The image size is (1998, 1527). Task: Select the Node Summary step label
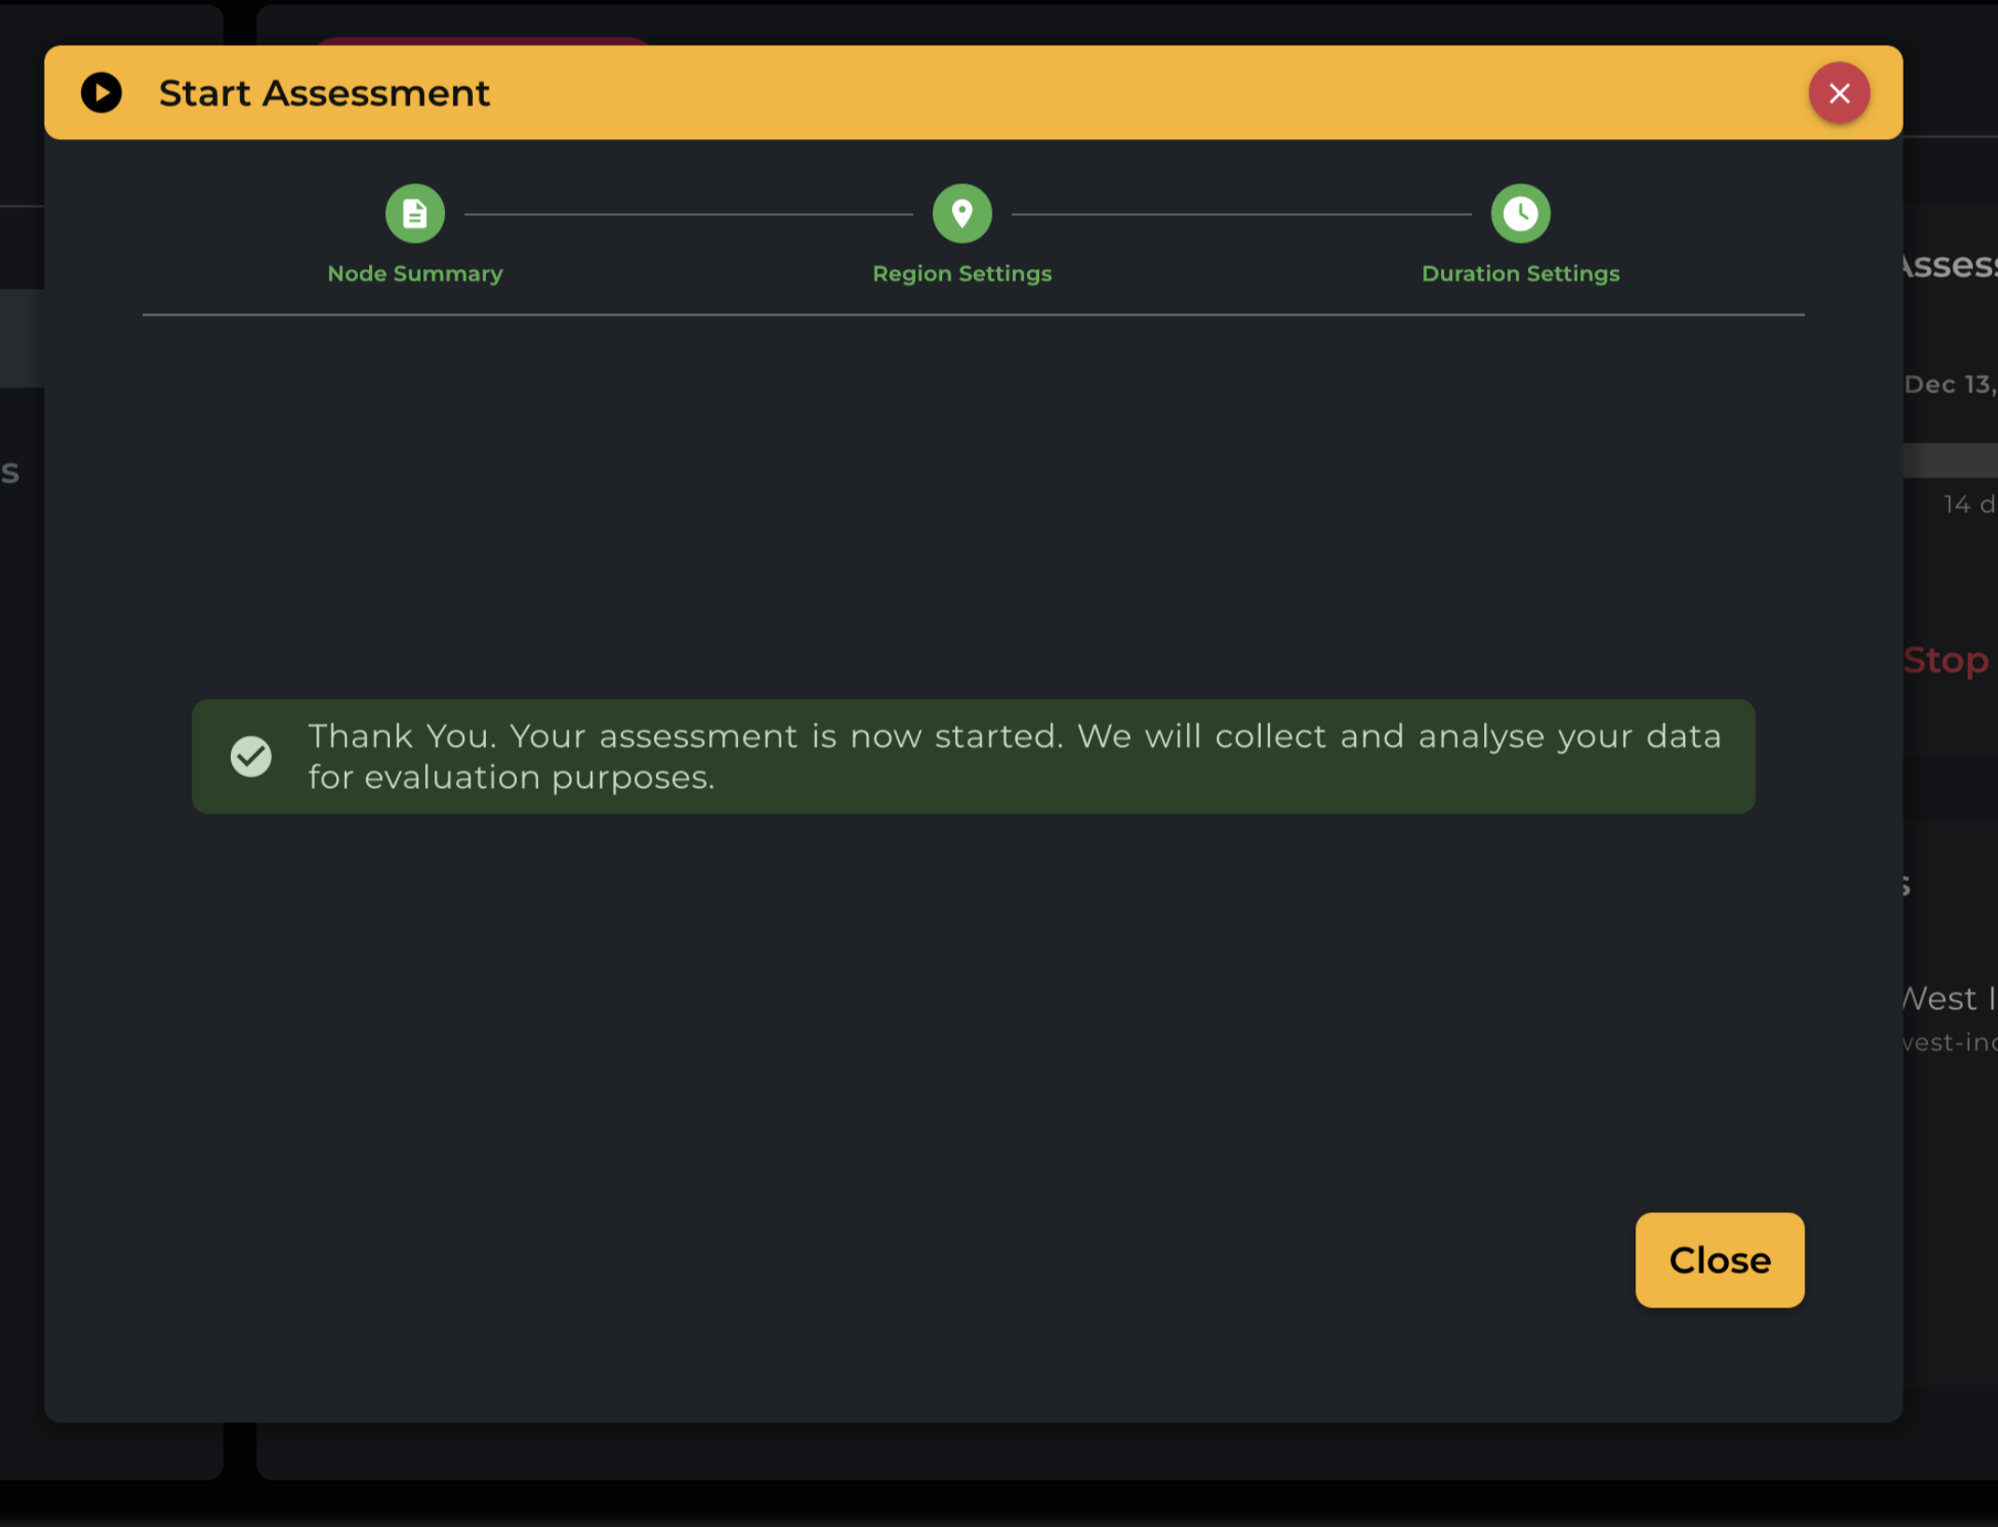[x=415, y=274]
